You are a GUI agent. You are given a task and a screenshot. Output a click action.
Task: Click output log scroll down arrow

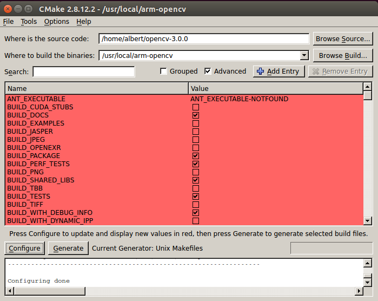point(367,282)
